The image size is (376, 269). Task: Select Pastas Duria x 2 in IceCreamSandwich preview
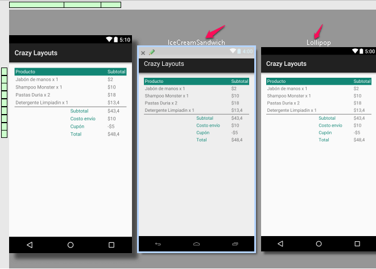161,103
